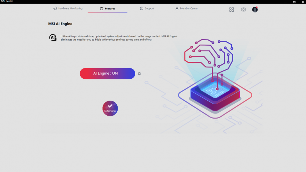Open the Hardware Monitoring tab
Screen dimensions: 306x172
click(x=70, y=8)
